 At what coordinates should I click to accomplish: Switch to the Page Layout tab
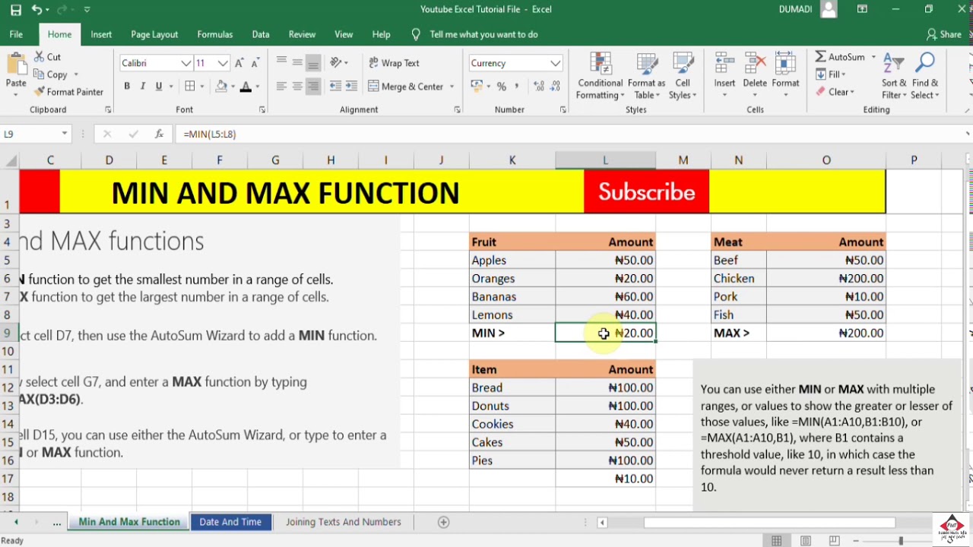click(154, 34)
